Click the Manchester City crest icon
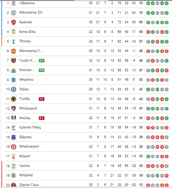 14,13
